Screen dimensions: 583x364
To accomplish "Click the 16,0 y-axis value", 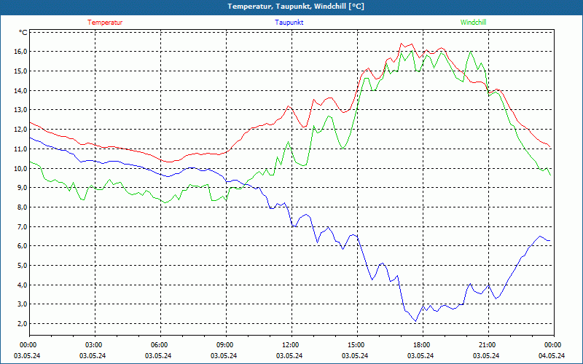I will pyautogui.click(x=21, y=52).
